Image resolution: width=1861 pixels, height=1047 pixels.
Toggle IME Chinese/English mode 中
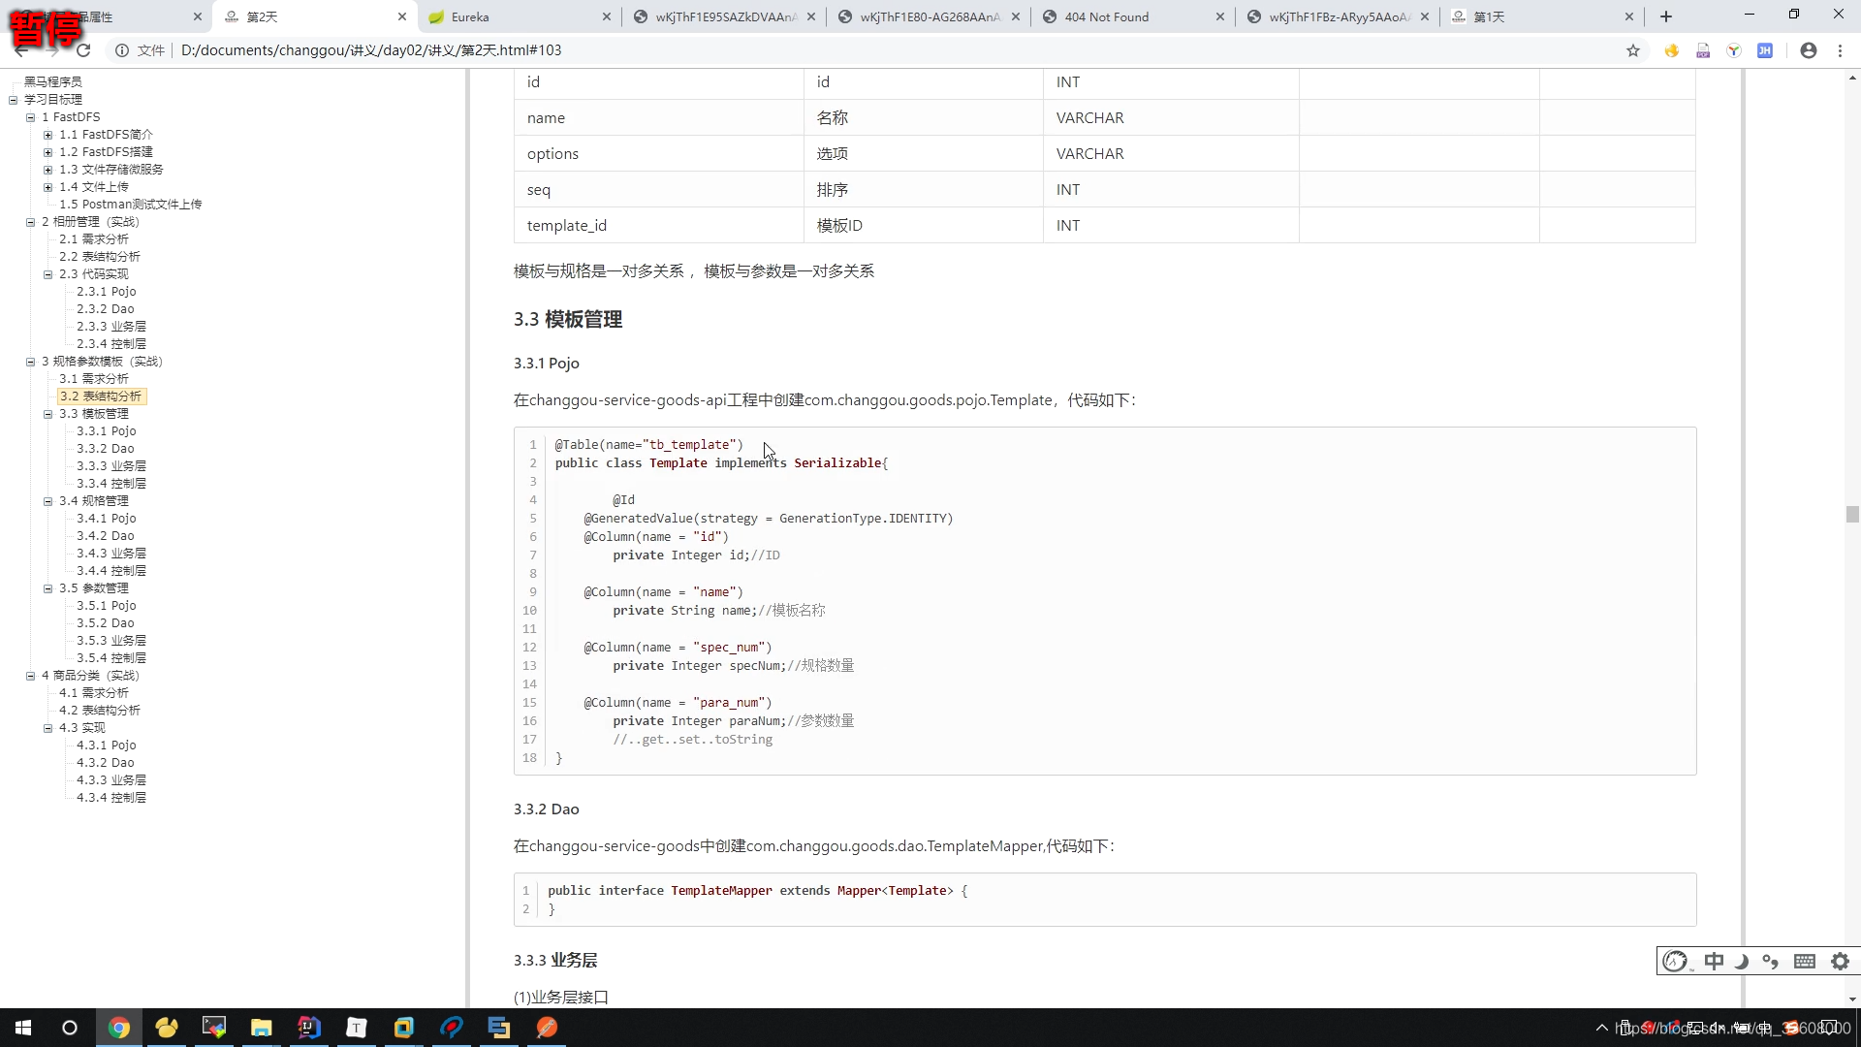coord(1714,961)
